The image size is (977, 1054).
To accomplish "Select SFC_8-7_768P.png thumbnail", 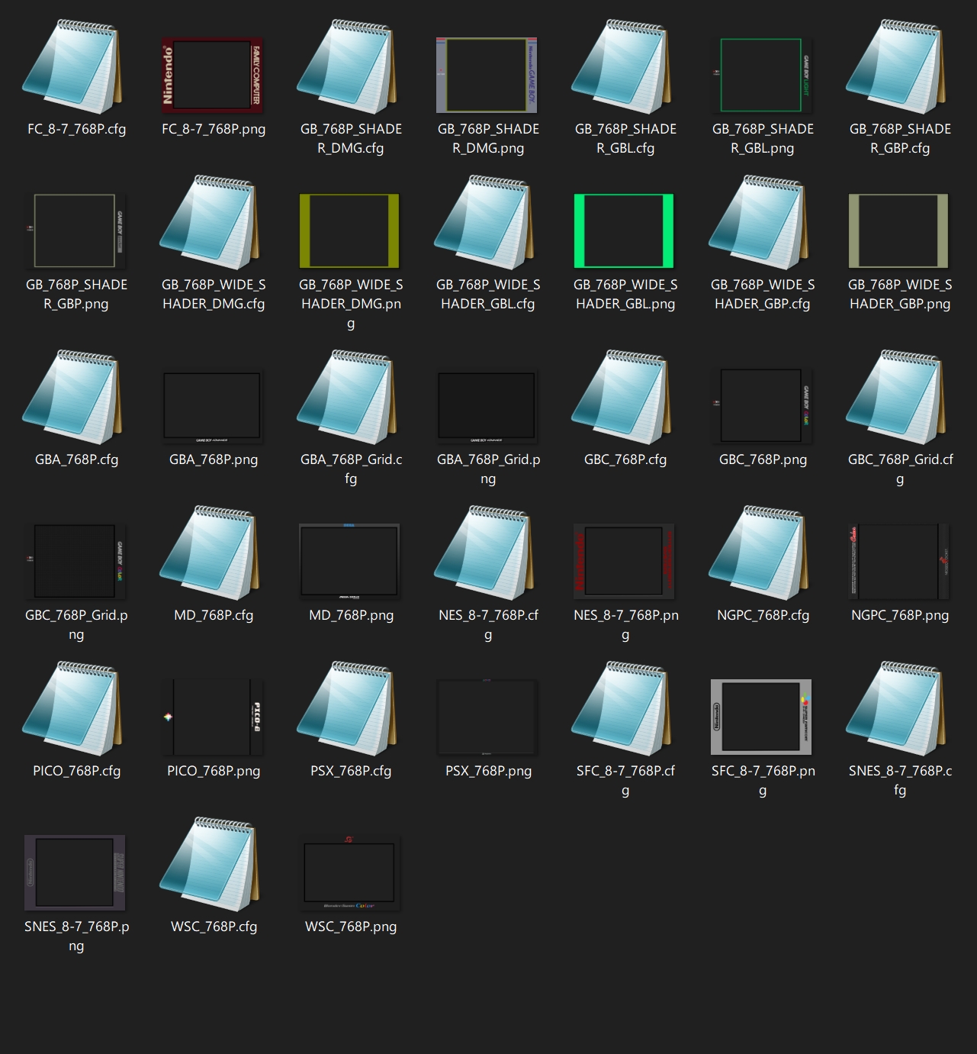I will coord(761,717).
